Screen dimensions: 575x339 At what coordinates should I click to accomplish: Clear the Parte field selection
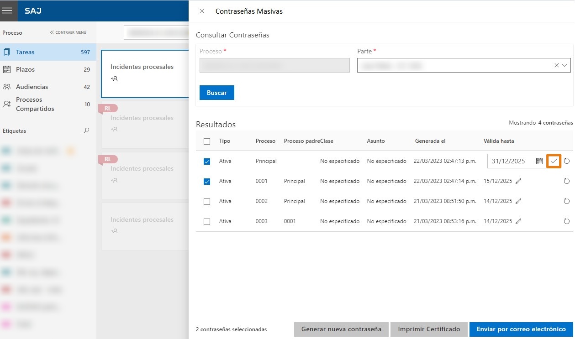click(x=556, y=65)
